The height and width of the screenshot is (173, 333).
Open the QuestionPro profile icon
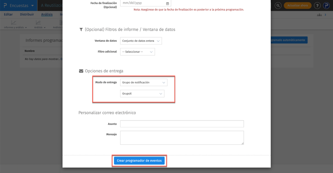point(326,5)
